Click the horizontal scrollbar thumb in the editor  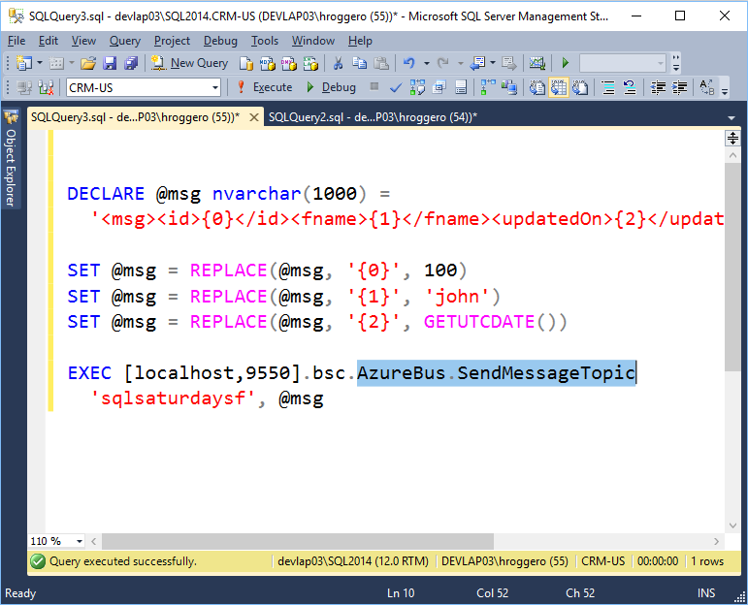pos(298,541)
